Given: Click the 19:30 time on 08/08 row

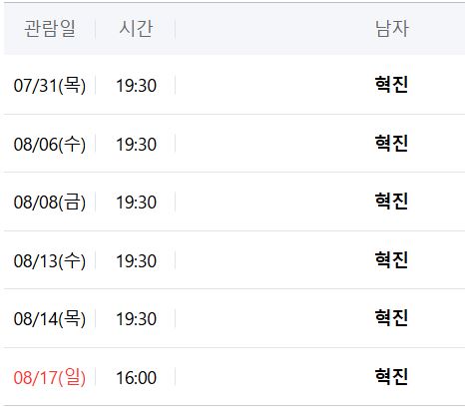Looking at the screenshot, I should (x=136, y=203).
